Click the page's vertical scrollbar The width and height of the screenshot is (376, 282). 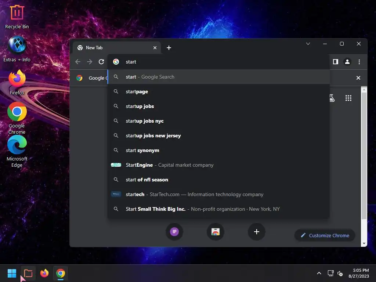click(364, 155)
